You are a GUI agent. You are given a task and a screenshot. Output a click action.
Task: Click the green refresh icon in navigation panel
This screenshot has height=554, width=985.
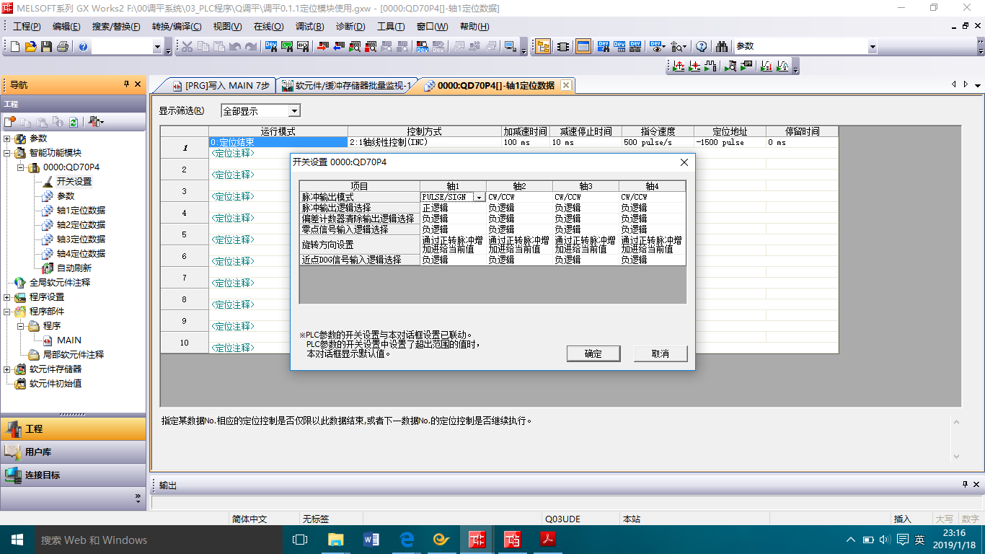pyautogui.click(x=73, y=122)
